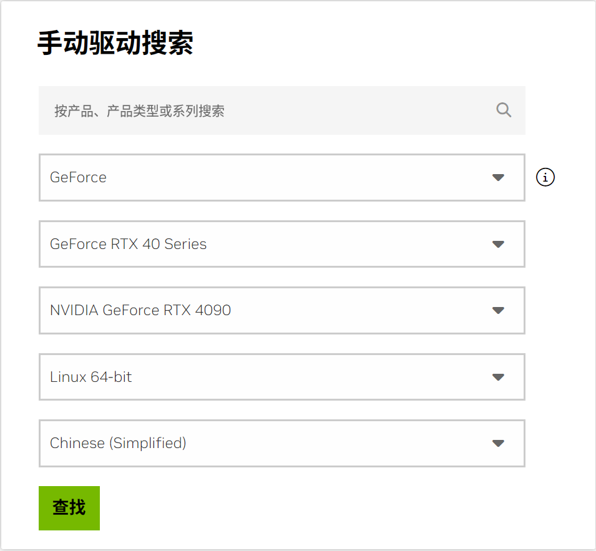Click the green 查找 search button
596x551 pixels.
(x=69, y=507)
